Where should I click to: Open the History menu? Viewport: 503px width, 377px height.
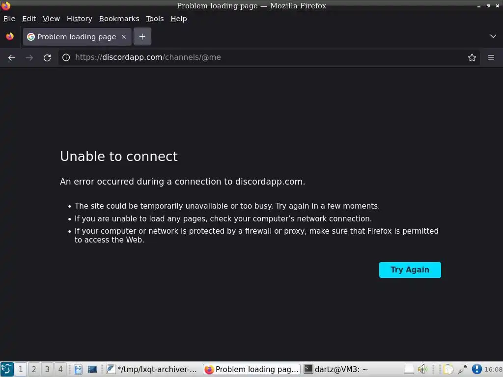pyautogui.click(x=80, y=19)
